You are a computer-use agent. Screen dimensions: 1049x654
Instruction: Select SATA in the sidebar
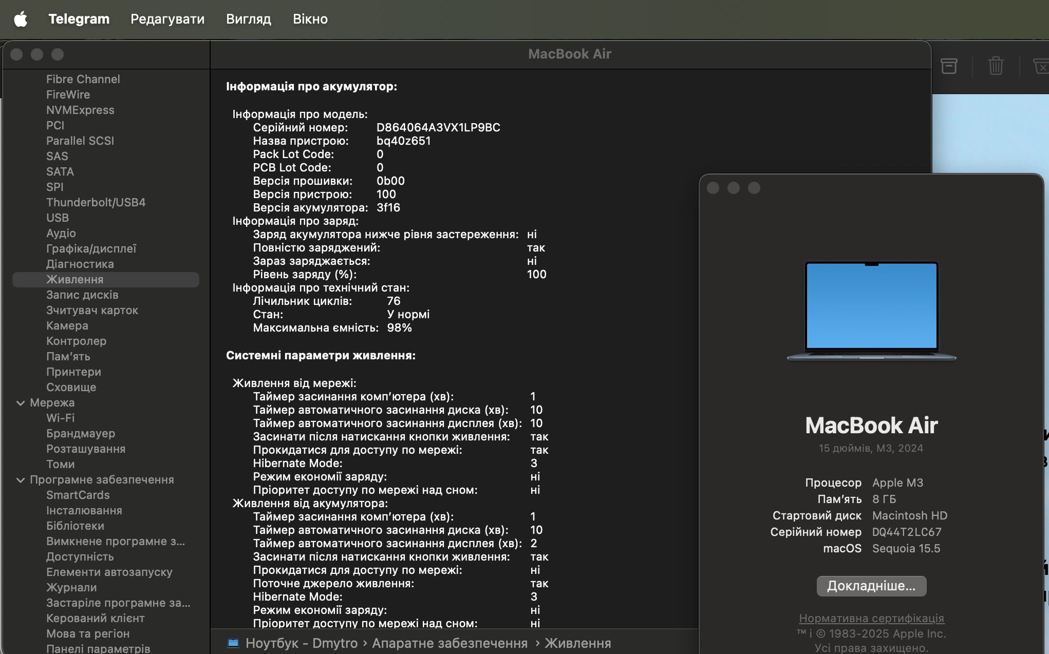pos(60,171)
